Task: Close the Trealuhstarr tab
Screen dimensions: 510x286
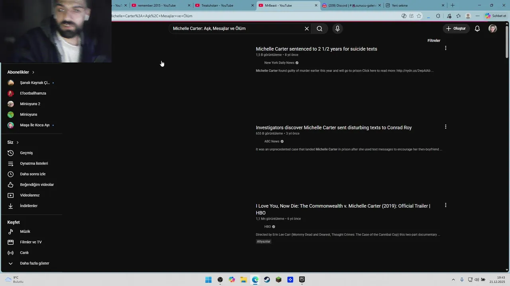Action: tap(252, 6)
